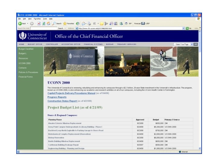
Task: Open the Budget DataMart sidebar link
Action: (26, 49)
